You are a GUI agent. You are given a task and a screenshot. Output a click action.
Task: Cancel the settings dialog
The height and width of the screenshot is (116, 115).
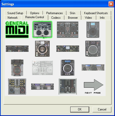tap(102, 109)
